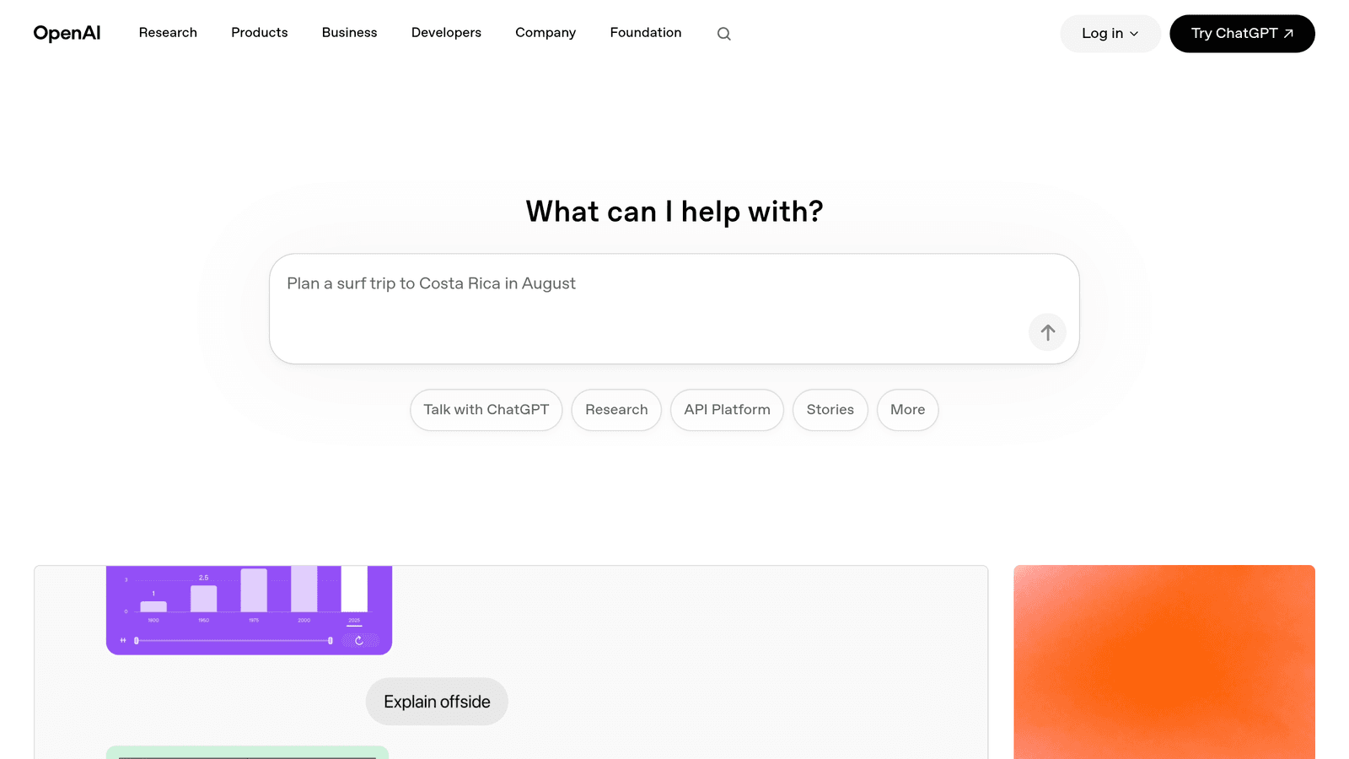Click the What can I help with heading

(x=674, y=212)
